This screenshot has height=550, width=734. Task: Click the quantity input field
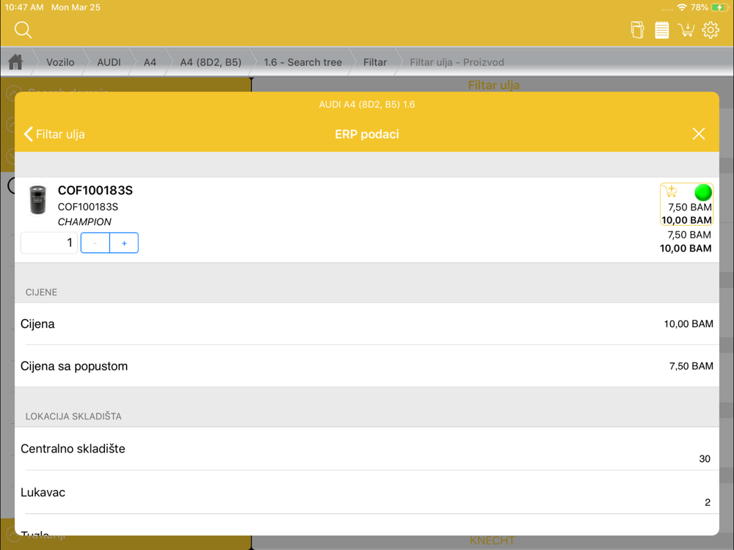48,243
